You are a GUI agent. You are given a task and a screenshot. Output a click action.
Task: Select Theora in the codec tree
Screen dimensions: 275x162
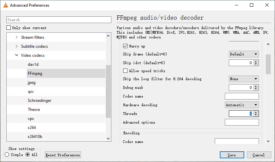[34, 110]
